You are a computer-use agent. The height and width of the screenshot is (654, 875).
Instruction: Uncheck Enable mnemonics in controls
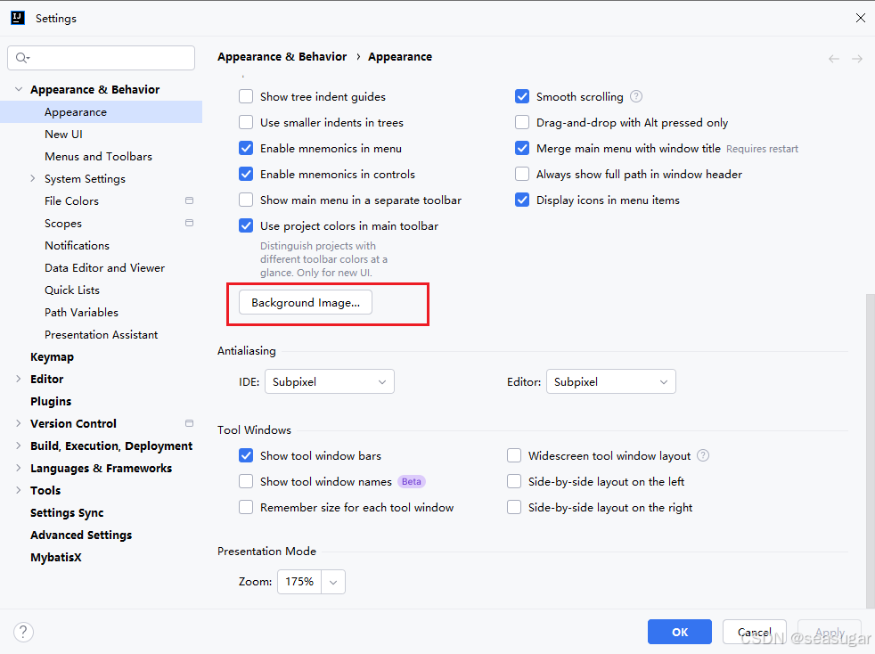[x=246, y=174]
